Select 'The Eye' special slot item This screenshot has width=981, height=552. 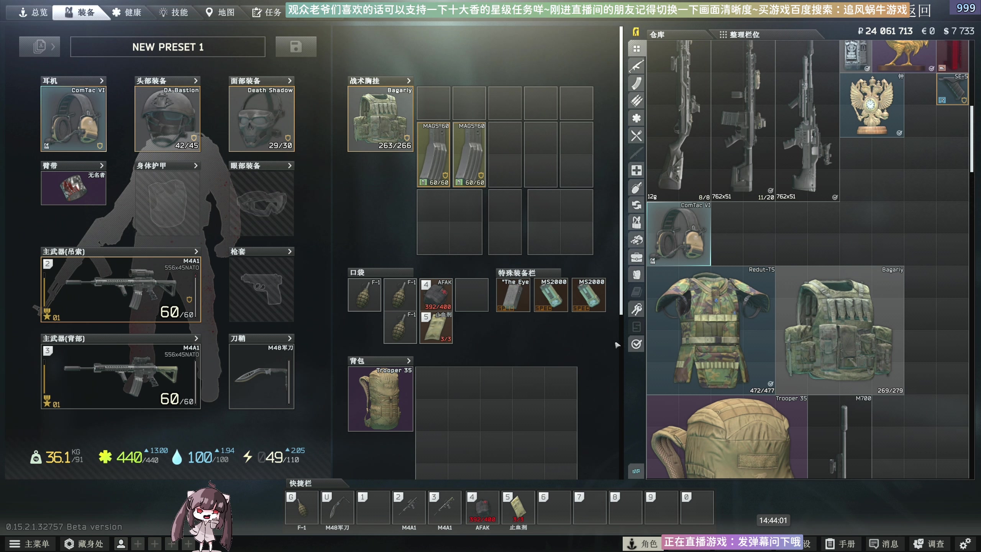point(513,295)
